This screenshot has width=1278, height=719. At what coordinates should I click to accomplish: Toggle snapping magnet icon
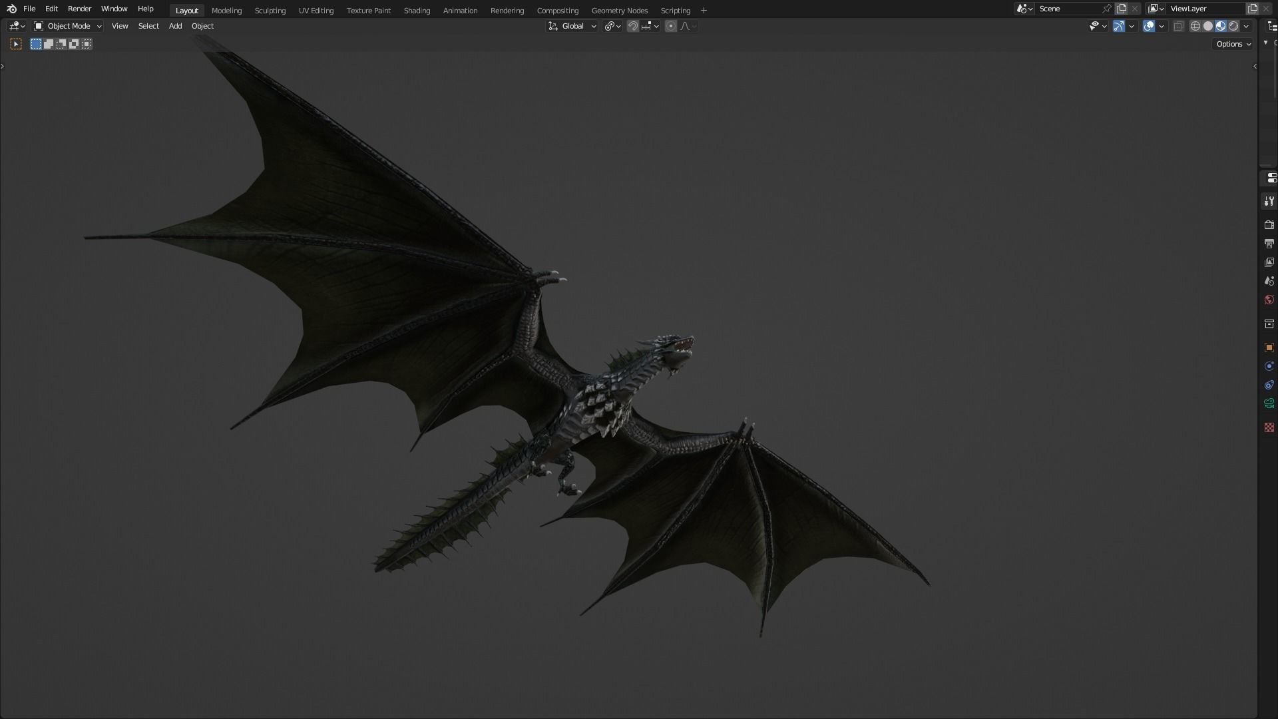tap(633, 26)
